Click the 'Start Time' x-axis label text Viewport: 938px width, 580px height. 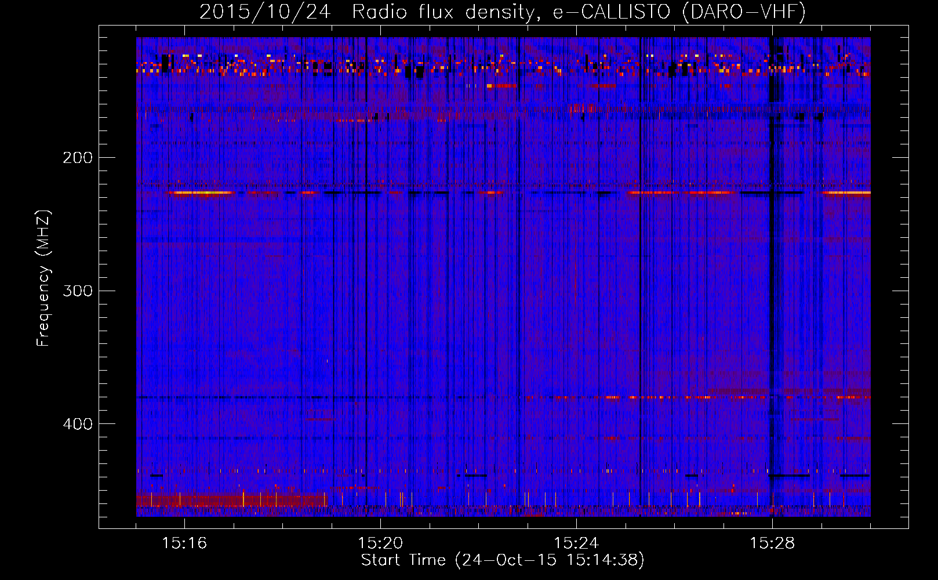click(403, 560)
